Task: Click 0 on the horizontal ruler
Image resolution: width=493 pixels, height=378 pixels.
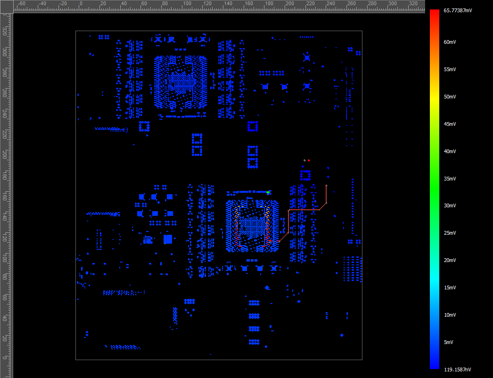Action: 81,3
